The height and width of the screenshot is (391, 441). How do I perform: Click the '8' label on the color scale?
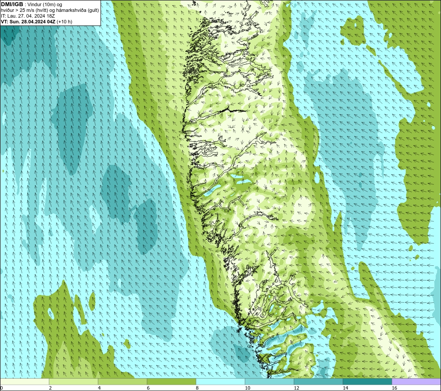point(197,388)
